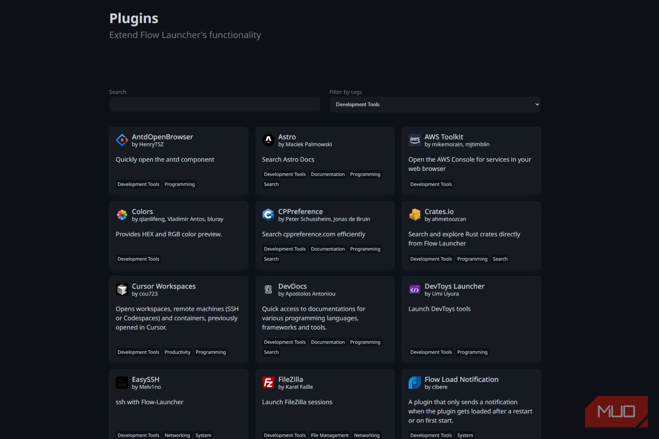This screenshot has width=659, height=439.
Task: Click the Programming tag on DevToys Launcher
Action: click(x=472, y=352)
